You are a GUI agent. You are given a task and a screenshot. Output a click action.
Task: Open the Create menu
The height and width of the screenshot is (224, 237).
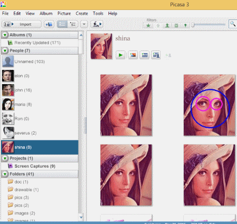pyautogui.click(x=82, y=14)
